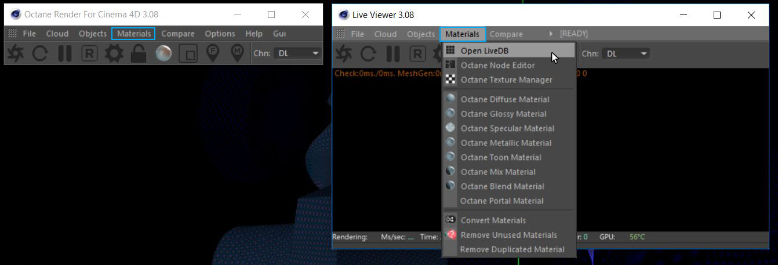Image resolution: width=778 pixels, height=265 pixels.
Task: Select Remove Duplicated Material menu entry
Action: pyautogui.click(x=509, y=249)
